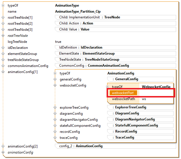This screenshot has width=181, height=159.
Task: Click the icon beside elementStateGroup
Action: pyautogui.click(x=3, y=54)
